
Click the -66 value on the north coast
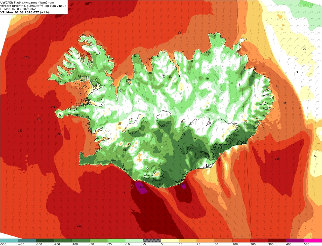[152, 58]
